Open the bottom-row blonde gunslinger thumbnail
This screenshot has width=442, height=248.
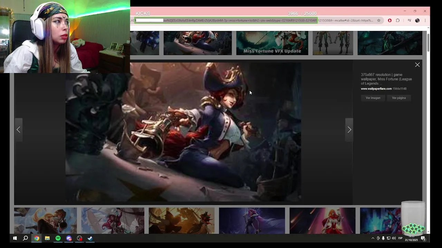coord(46,220)
